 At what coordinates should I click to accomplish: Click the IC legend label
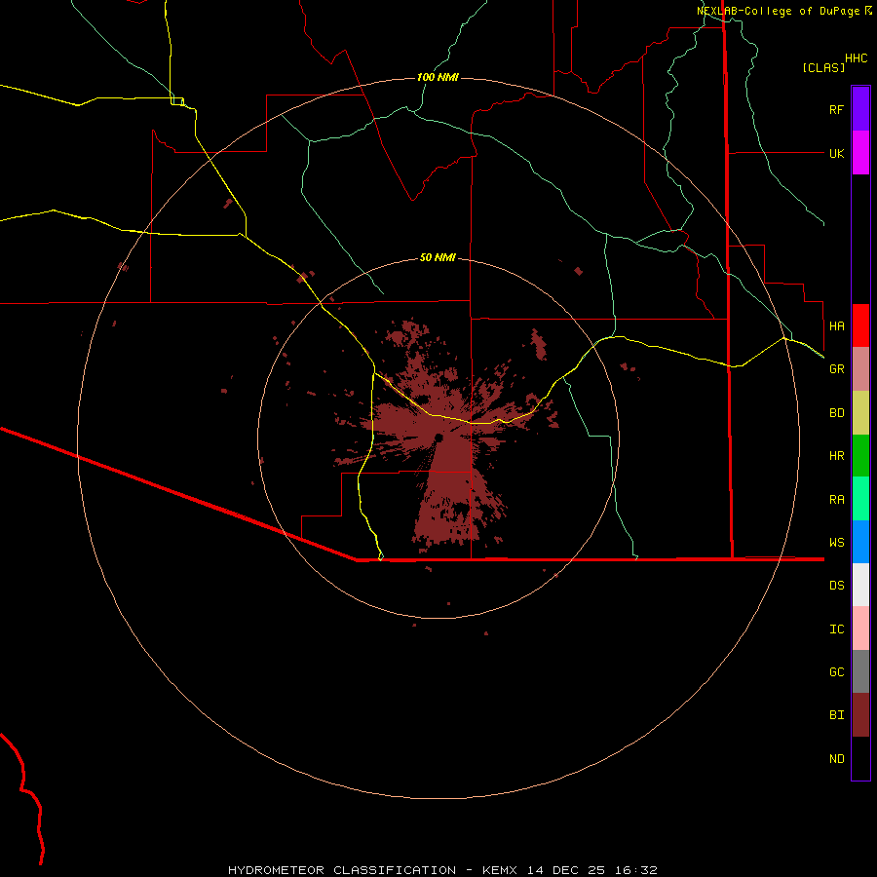836,629
